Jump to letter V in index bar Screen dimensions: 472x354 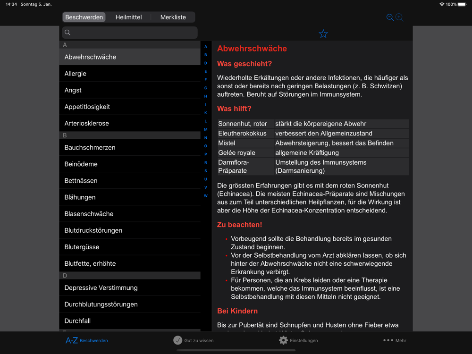click(206, 187)
